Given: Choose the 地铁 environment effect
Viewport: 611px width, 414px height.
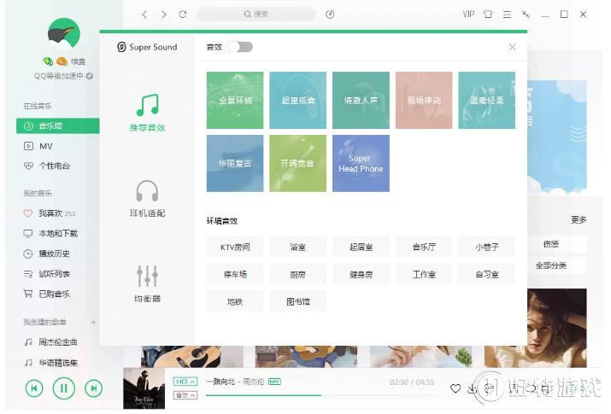Looking at the screenshot, I should (235, 301).
